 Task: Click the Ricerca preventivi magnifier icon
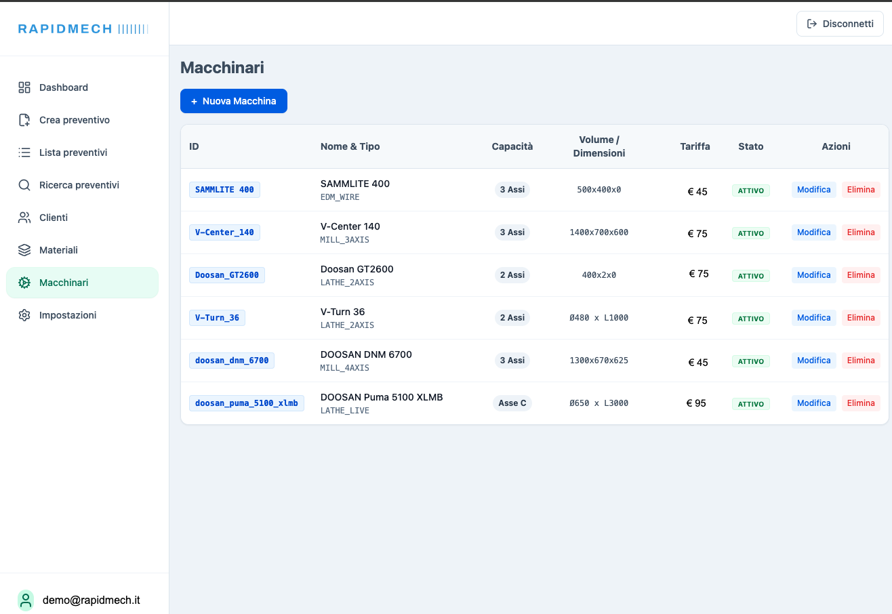point(24,185)
